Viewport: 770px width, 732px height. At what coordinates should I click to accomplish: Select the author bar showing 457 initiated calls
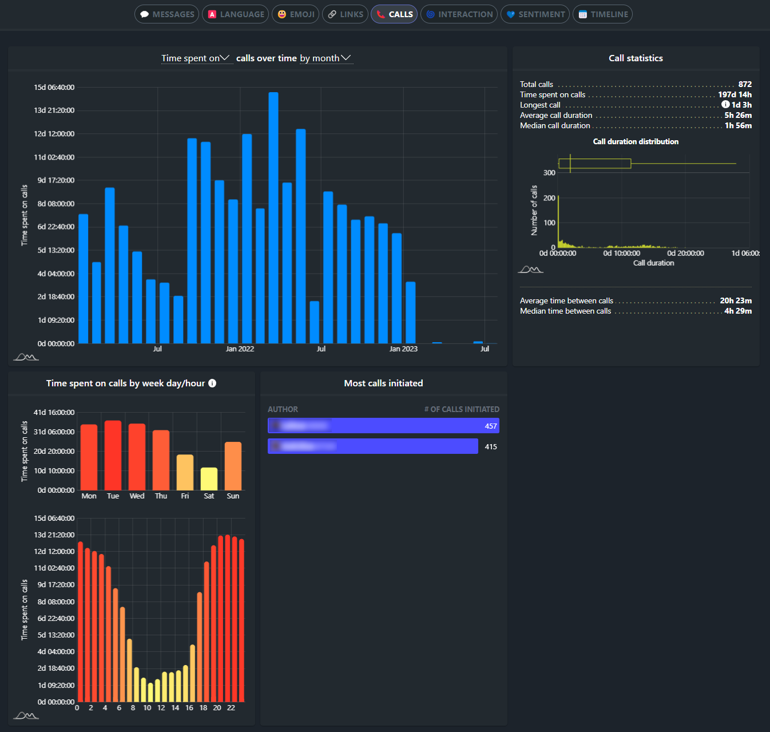(383, 425)
